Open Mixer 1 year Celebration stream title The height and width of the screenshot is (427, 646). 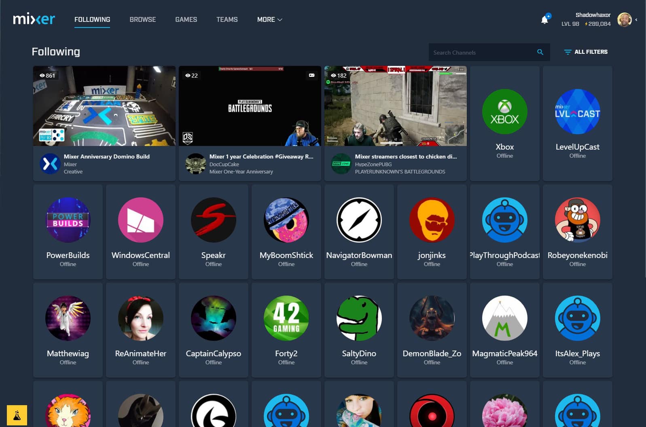point(261,156)
